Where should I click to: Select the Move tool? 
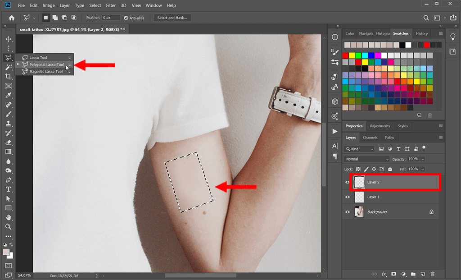[x=8, y=39]
